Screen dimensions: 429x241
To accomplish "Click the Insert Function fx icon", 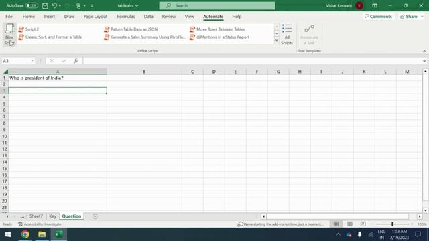I will pyautogui.click(x=76, y=61).
